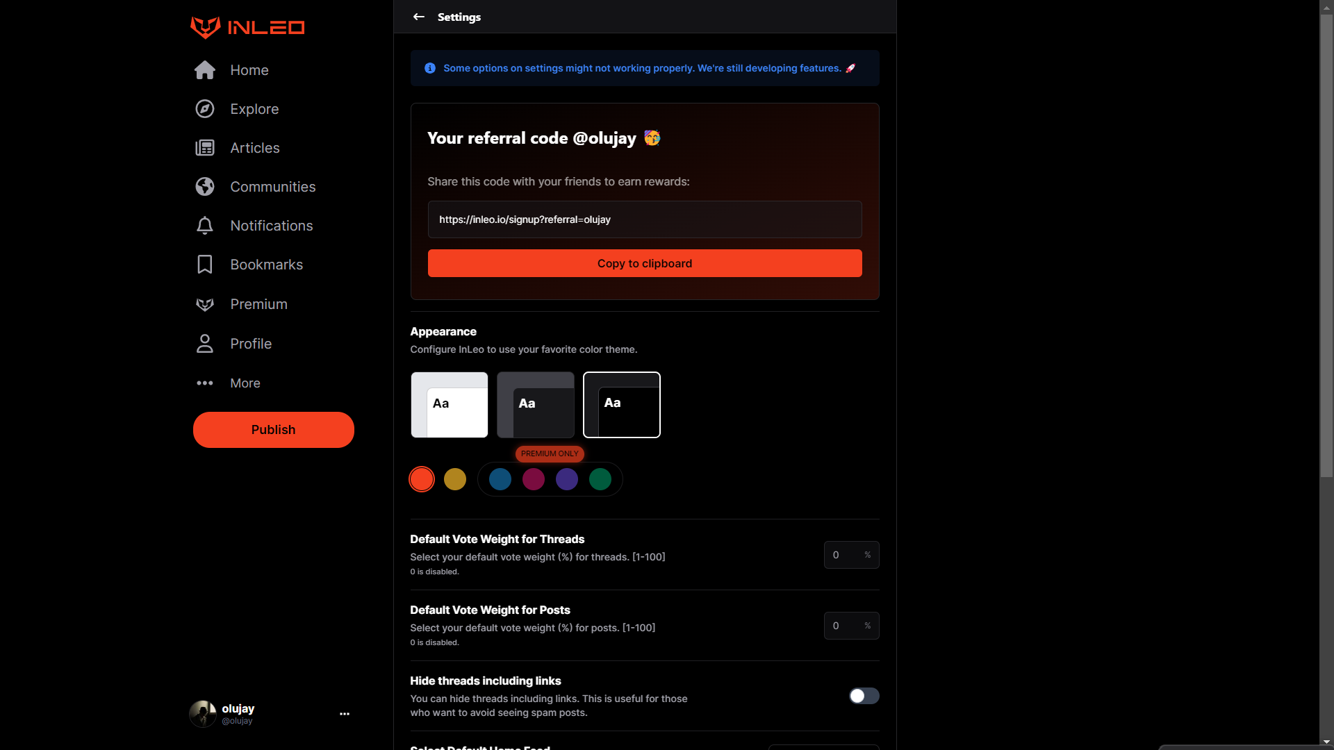Image resolution: width=1334 pixels, height=750 pixels.
Task: Pick the orange-red accent color
Action: pyautogui.click(x=422, y=479)
